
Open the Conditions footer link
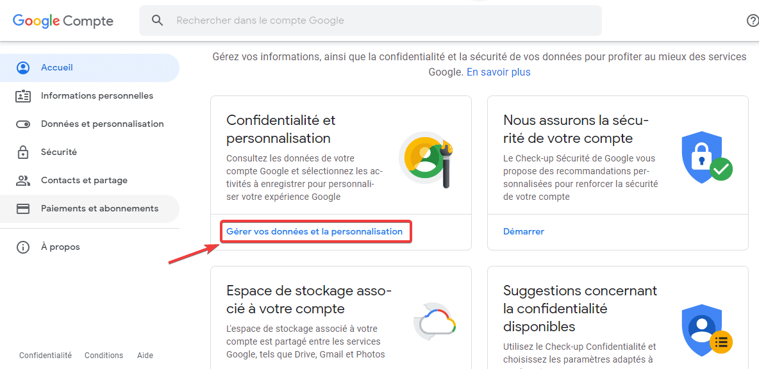tap(104, 356)
